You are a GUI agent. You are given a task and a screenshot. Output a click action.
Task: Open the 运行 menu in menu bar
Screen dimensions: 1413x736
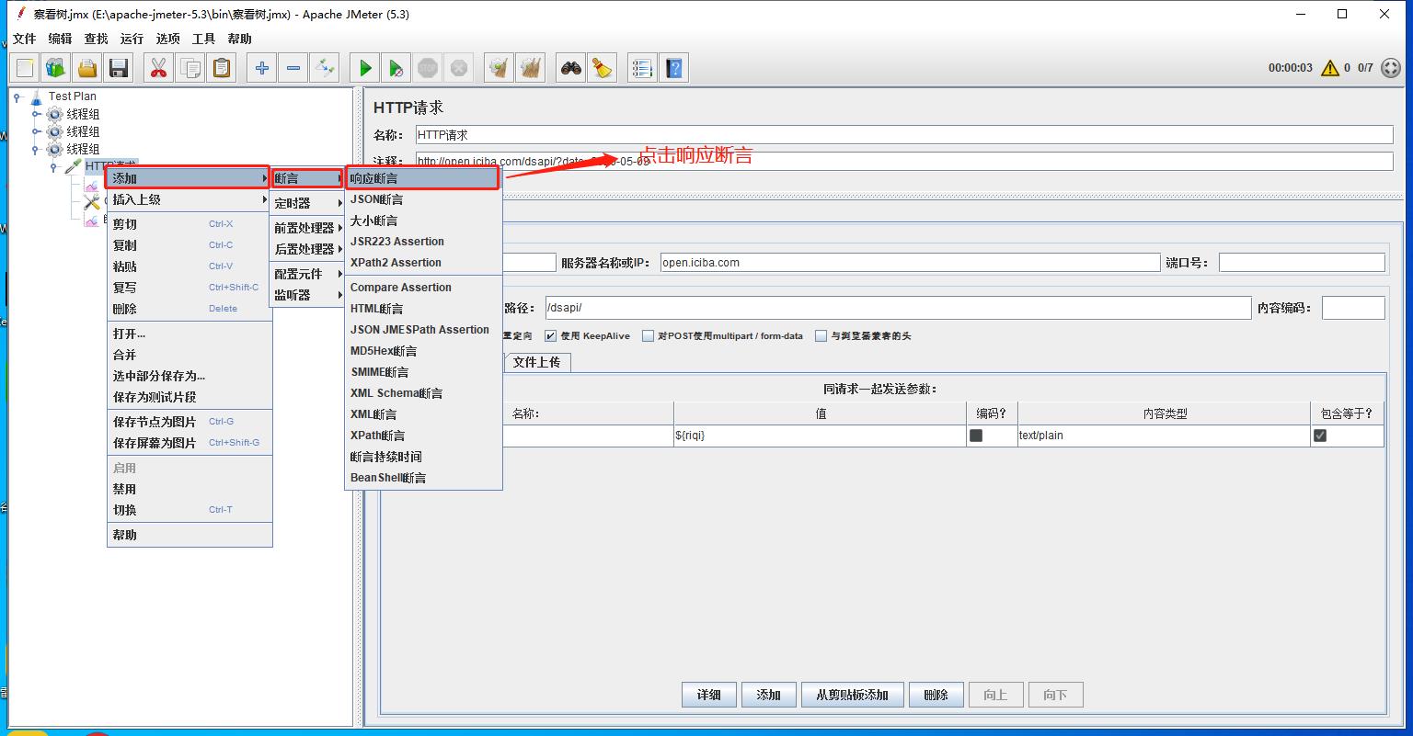click(132, 39)
